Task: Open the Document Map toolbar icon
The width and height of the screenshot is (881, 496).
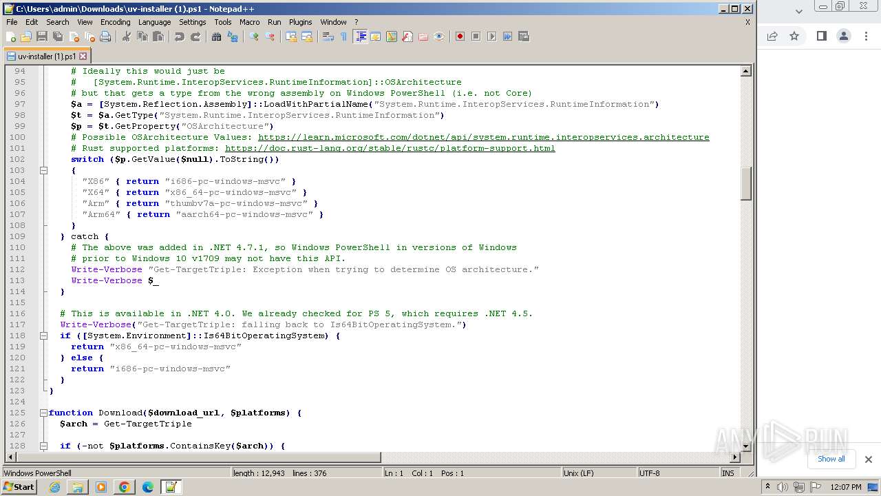Action: 392,37
